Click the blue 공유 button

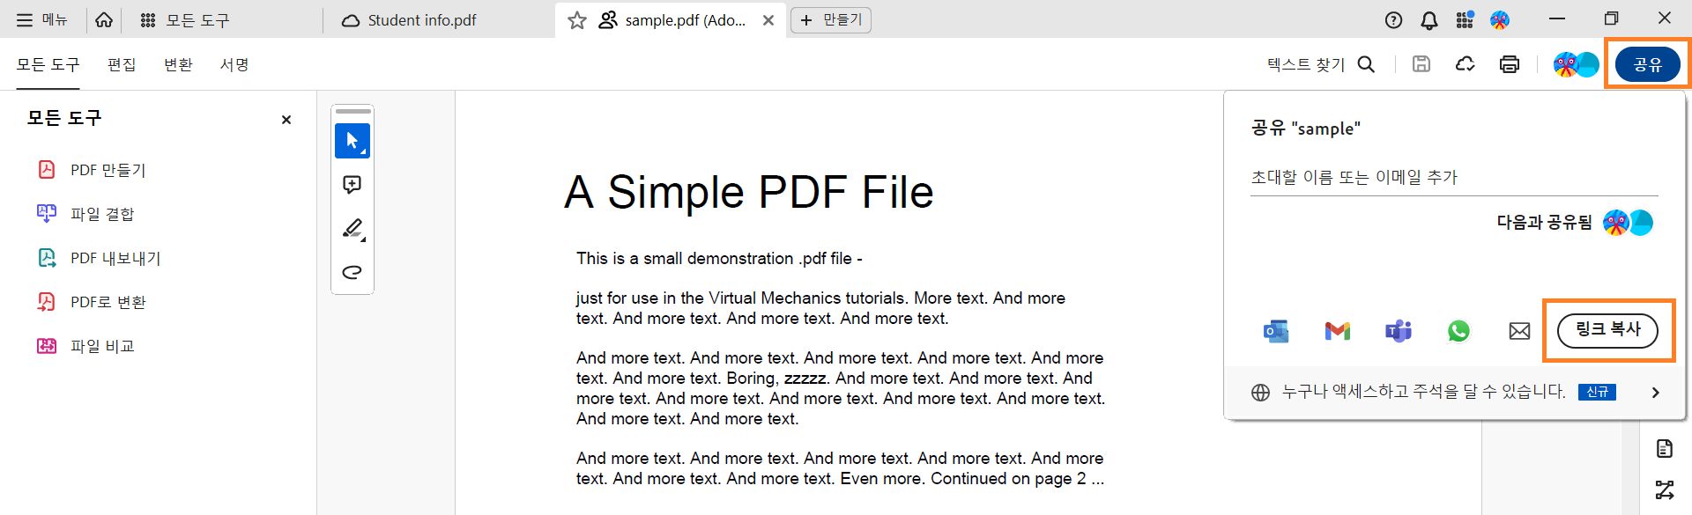point(1647,64)
